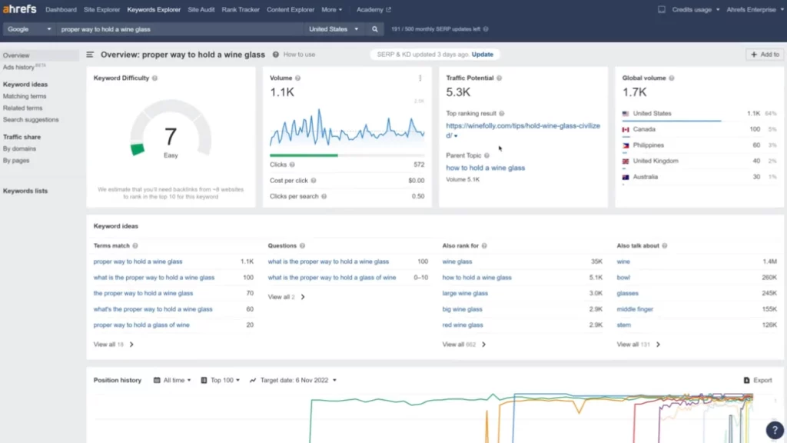The image size is (787, 443).
Task: Open parent topic how to hold a wine glass
Action: pyautogui.click(x=486, y=168)
